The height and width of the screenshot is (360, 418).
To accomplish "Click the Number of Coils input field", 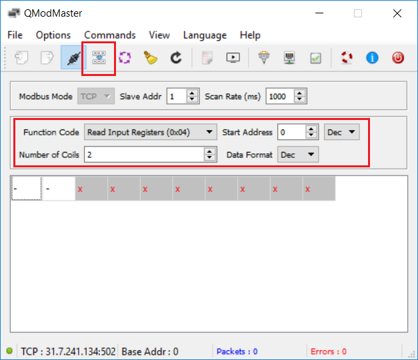I will 145,155.
